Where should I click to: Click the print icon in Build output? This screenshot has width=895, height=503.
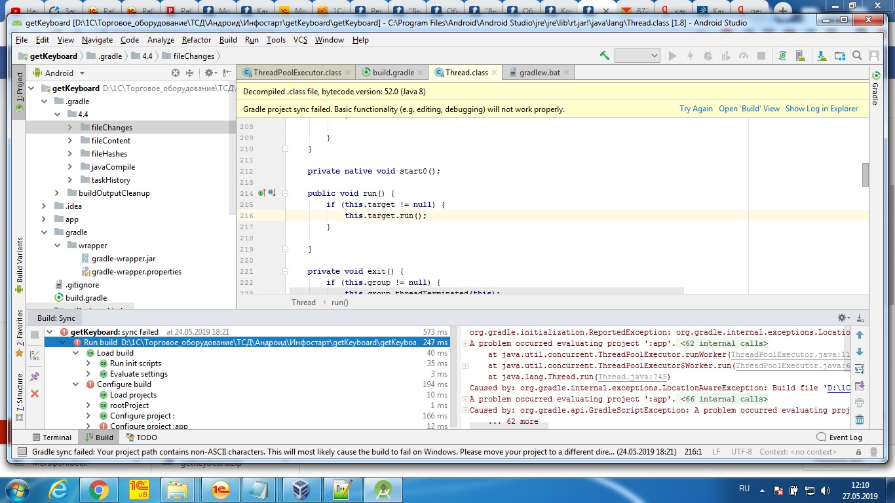click(860, 403)
